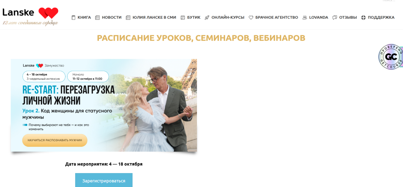Image resolution: width=403 pixels, height=187 pixels.
Task: Click the Lanske Замужество label in banner
Action: pyautogui.click(x=44, y=65)
